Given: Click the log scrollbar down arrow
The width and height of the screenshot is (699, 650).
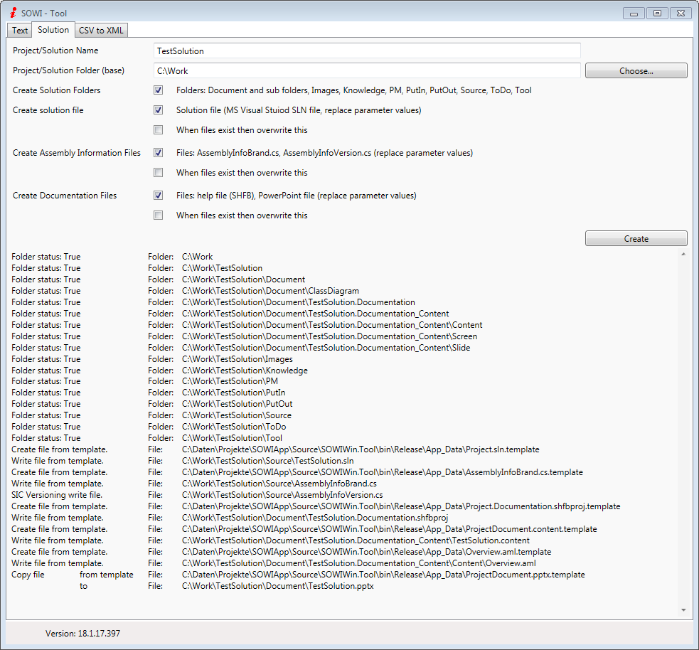Looking at the screenshot, I should (x=683, y=610).
